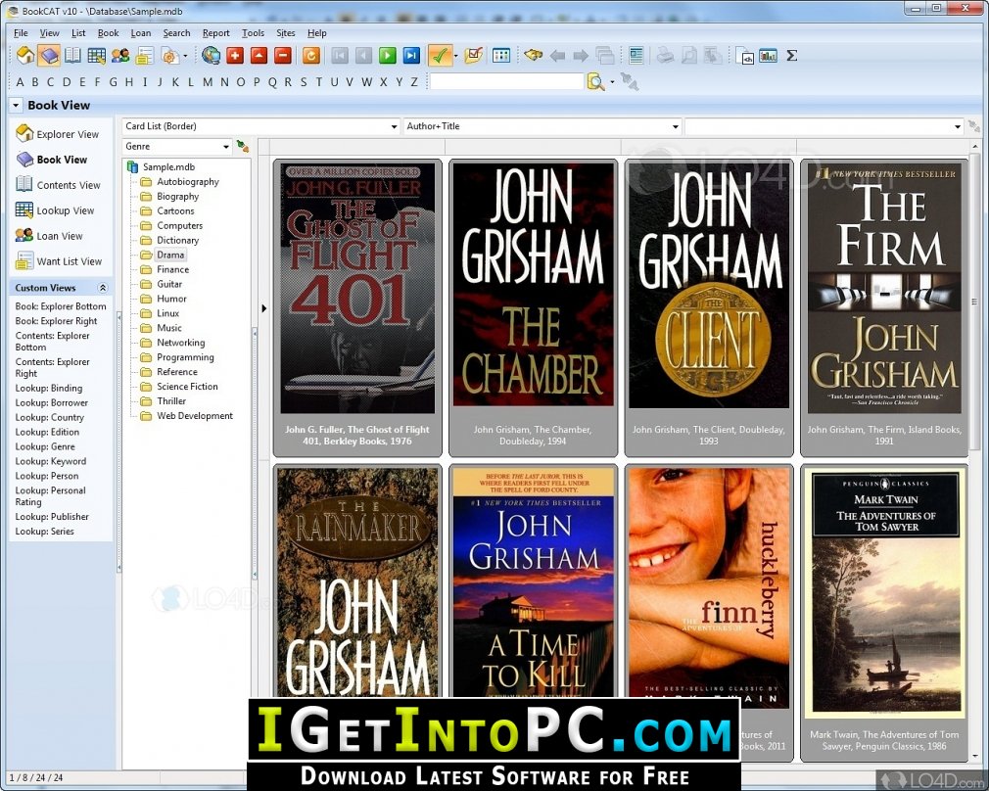
Task: Open the Sites menu
Action: point(286,33)
